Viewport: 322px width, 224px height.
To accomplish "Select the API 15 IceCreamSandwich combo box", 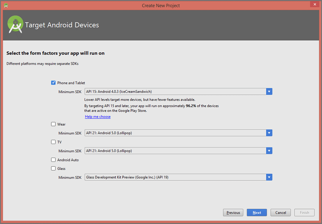I will pos(179,91).
